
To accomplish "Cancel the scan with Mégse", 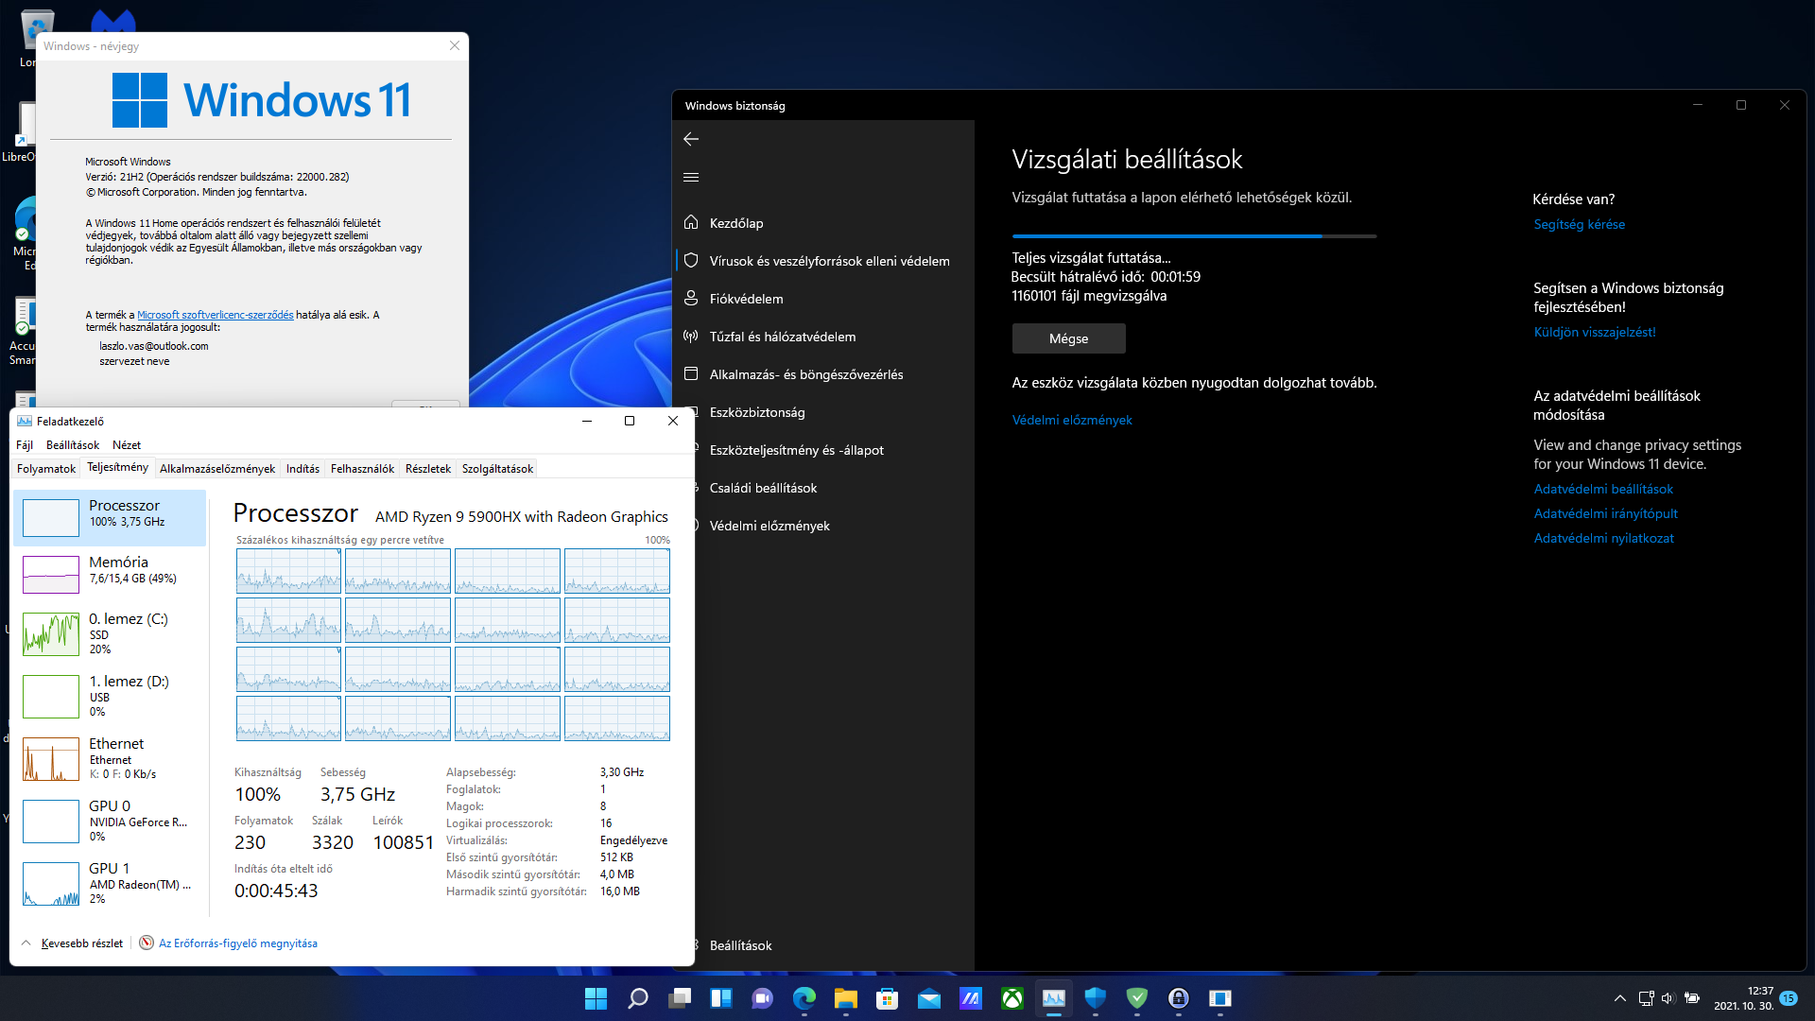I will [x=1068, y=338].
